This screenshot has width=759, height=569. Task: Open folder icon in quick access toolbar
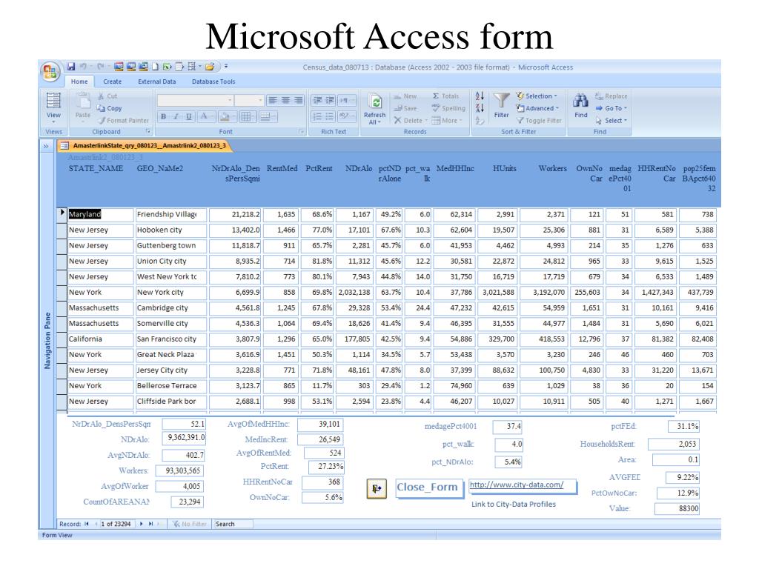pyautogui.click(x=210, y=67)
